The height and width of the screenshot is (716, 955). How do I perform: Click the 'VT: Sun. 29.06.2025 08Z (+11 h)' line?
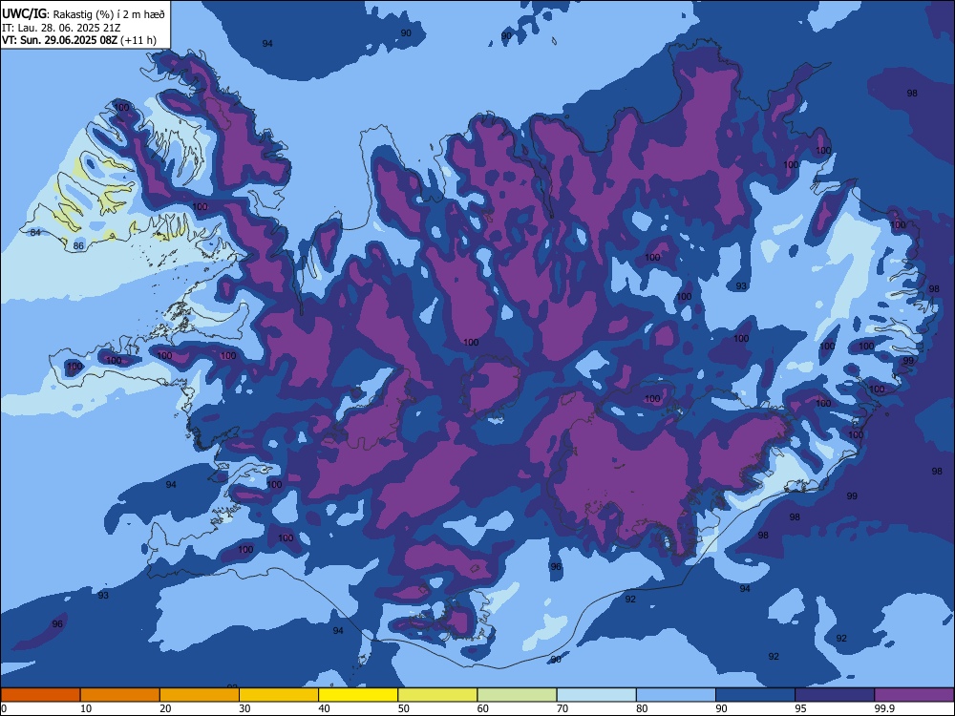79,40
